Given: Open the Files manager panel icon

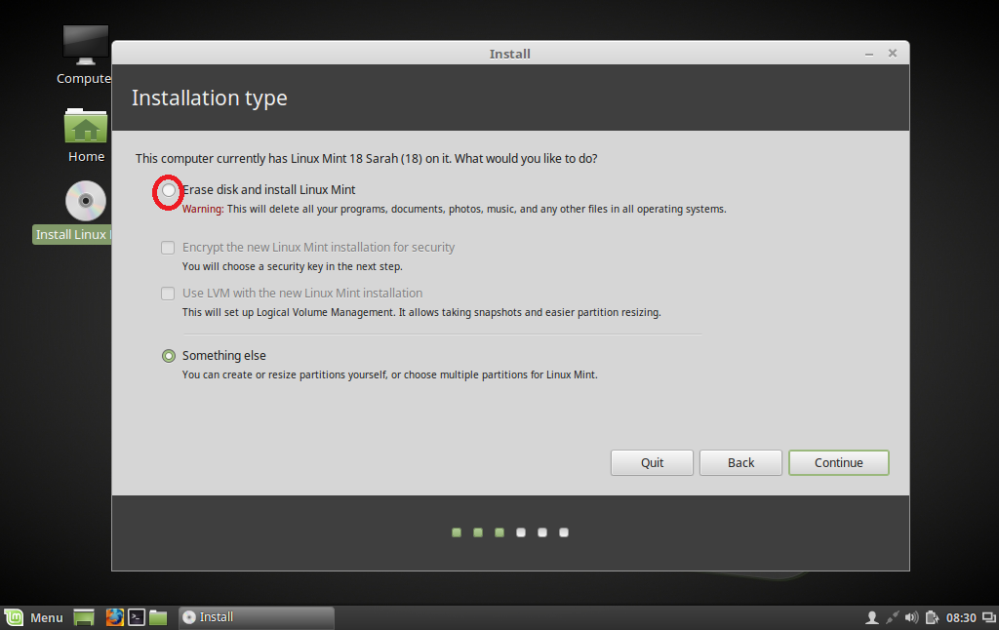Looking at the screenshot, I should [x=158, y=617].
